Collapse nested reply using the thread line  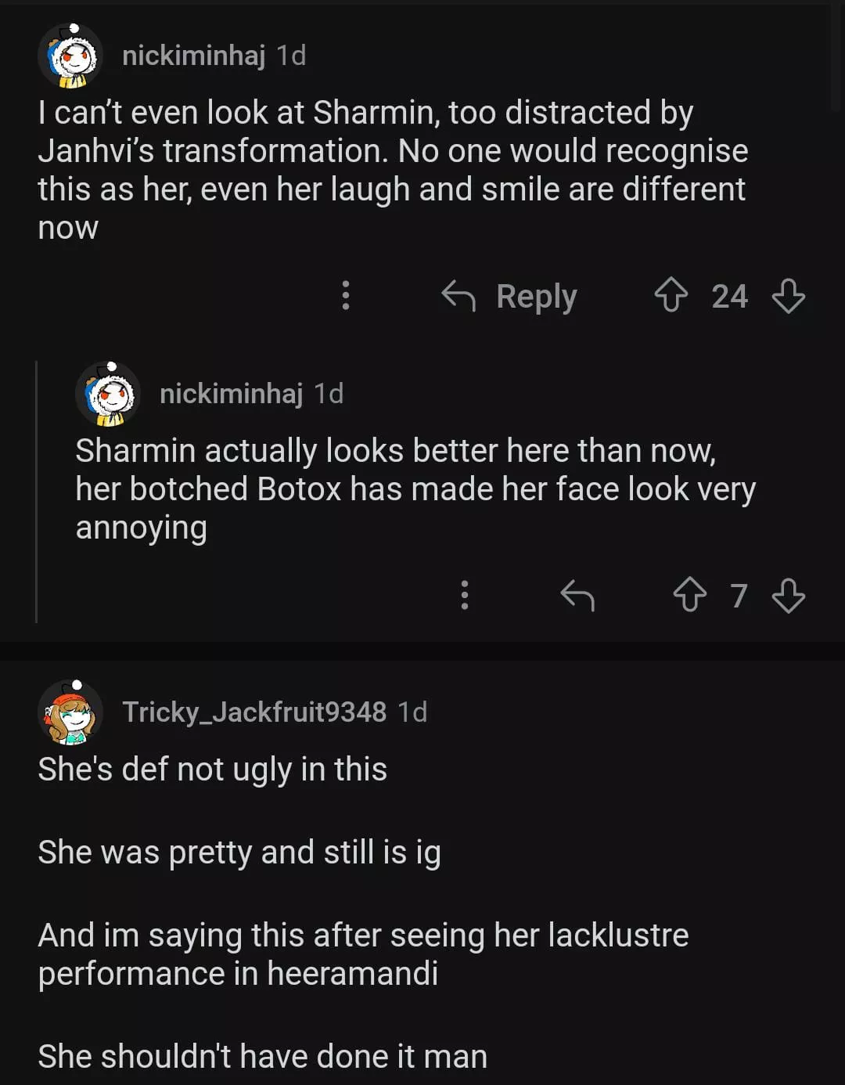tap(37, 492)
